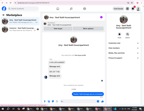Viewport: 144px width, 111px height.
Task: Open the purple conversation information icon
Action: (101, 17)
